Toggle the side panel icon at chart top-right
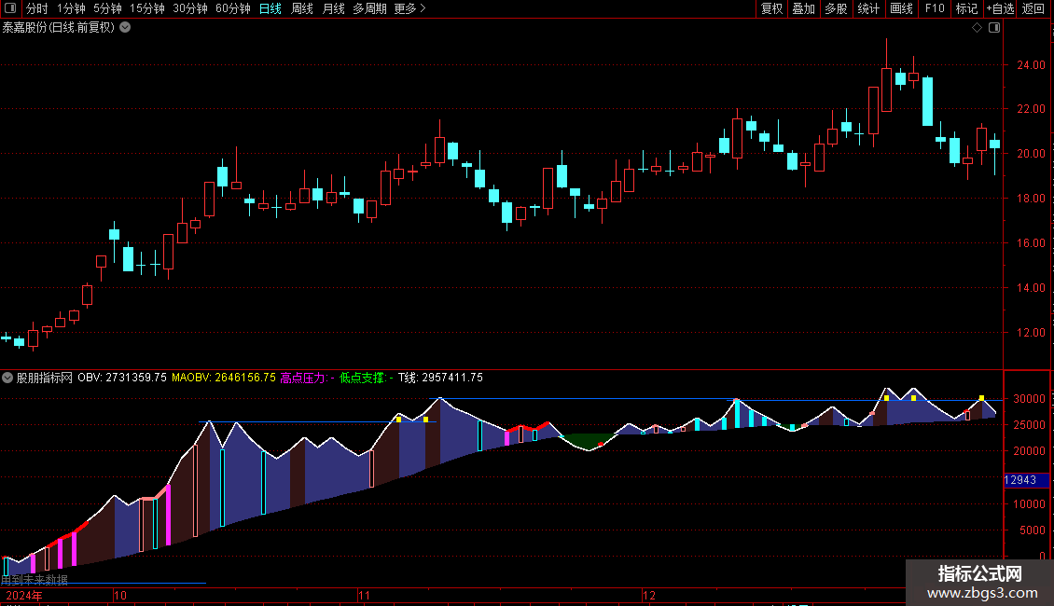 994,28
